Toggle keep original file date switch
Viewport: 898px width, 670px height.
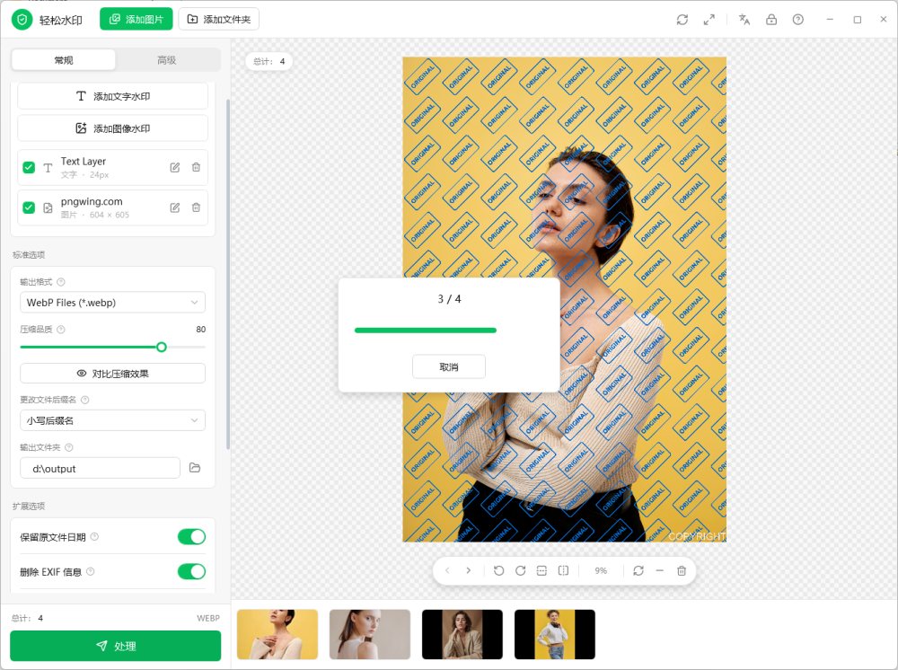[191, 536]
